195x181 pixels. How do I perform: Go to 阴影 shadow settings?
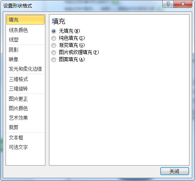coord(25,50)
